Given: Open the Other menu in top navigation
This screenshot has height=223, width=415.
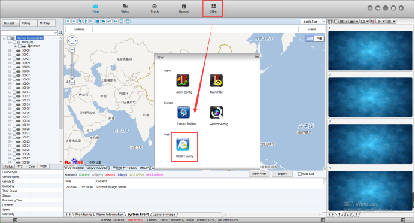Looking at the screenshot, I should point(213,8).
